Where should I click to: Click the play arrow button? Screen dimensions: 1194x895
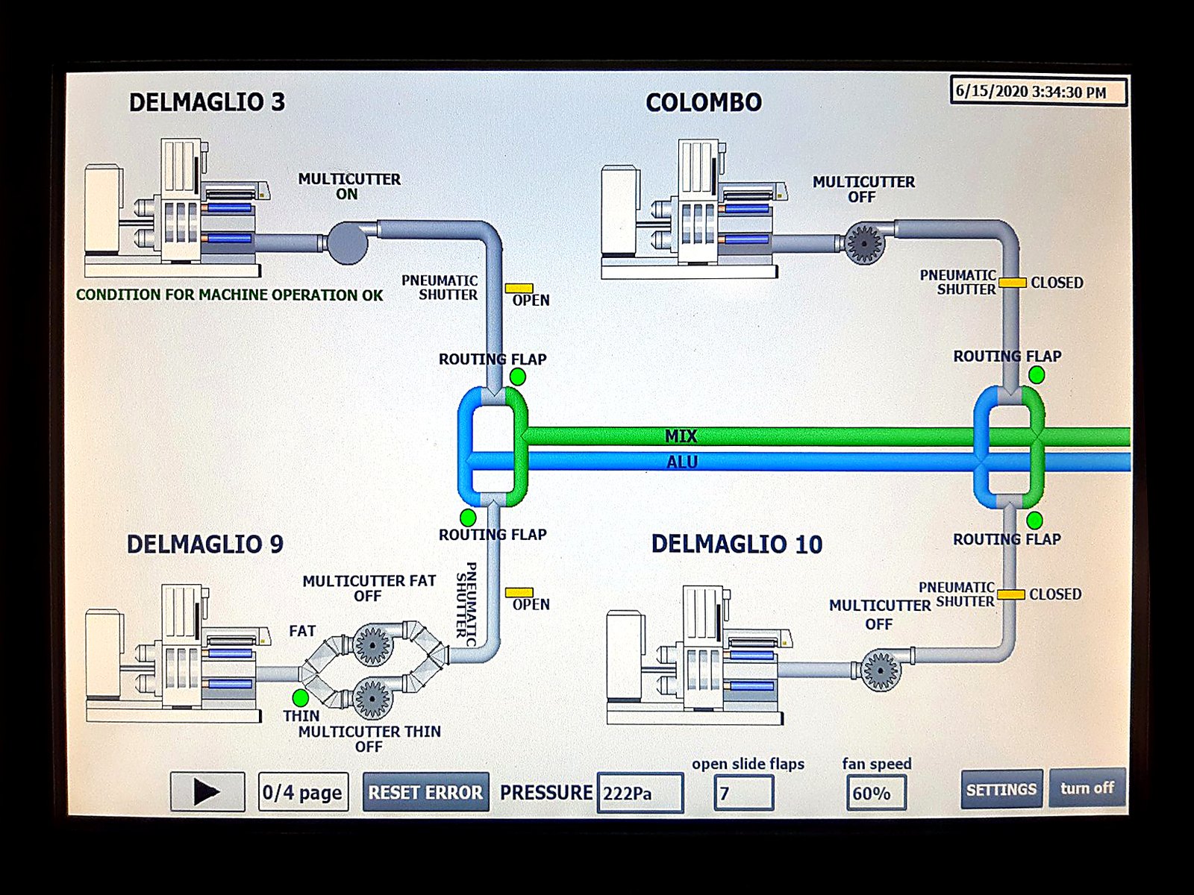pyautogui.click(x=207, y=792)
